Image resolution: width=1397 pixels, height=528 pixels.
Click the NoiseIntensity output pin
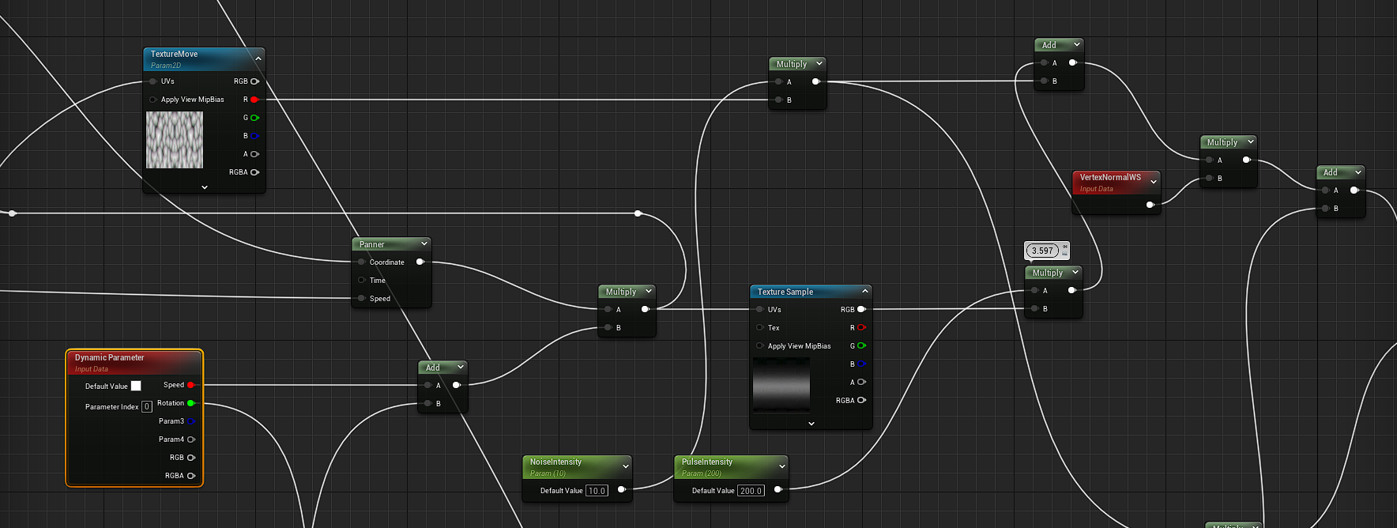coord(621,489)
